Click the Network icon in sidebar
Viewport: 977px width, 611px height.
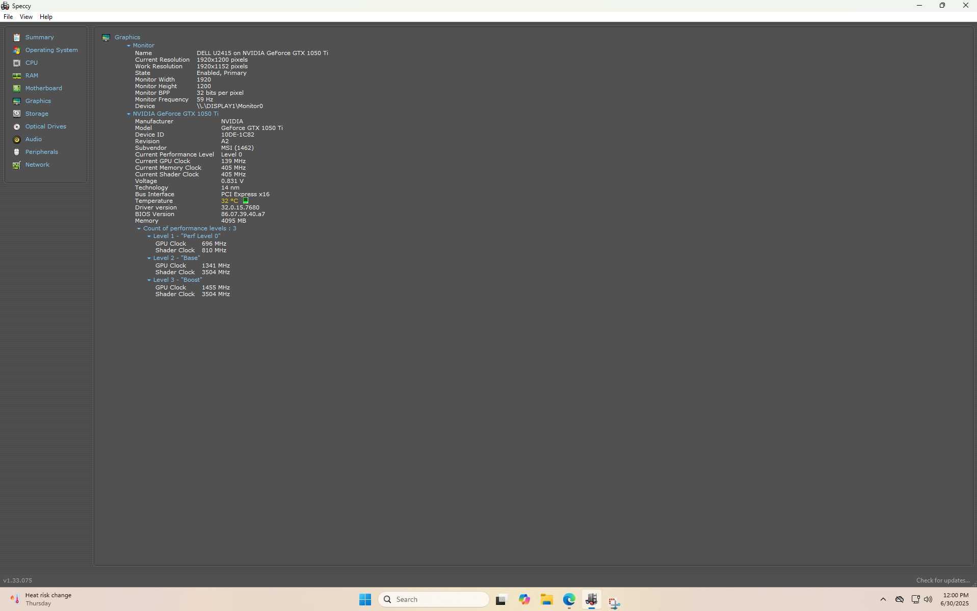click(x=17, y=165)
